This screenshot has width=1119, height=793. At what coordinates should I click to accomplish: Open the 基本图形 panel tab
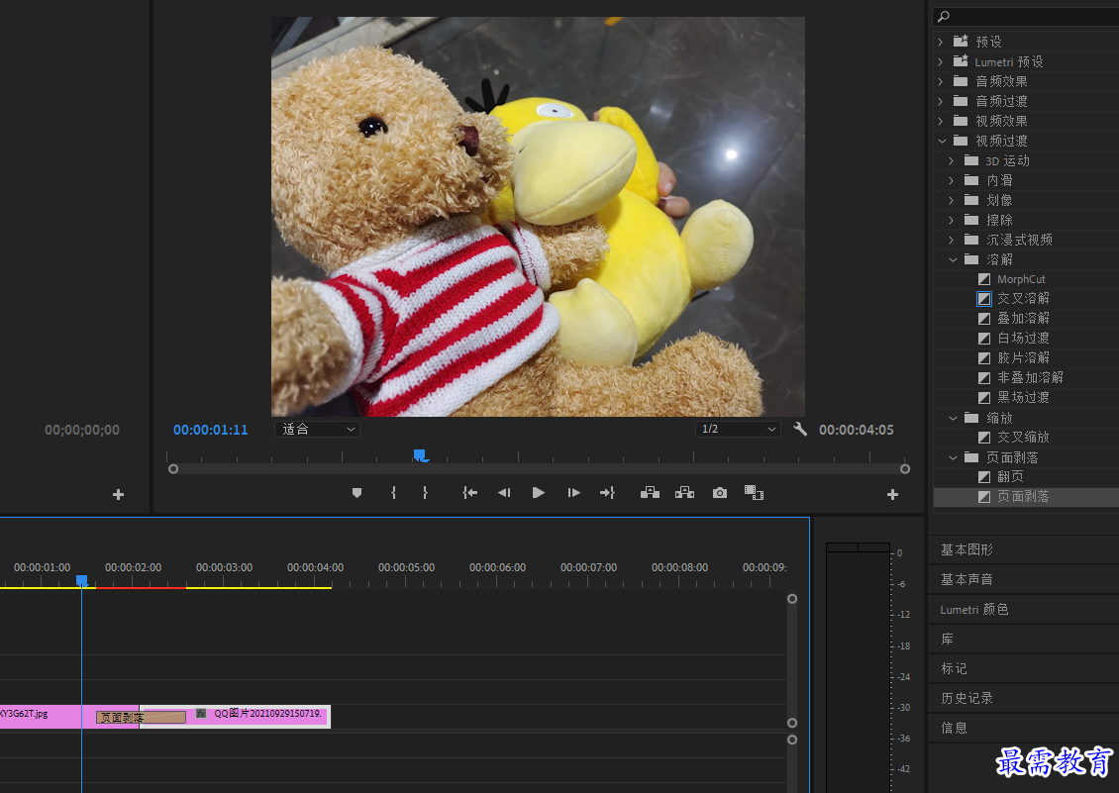coord(966,549)
